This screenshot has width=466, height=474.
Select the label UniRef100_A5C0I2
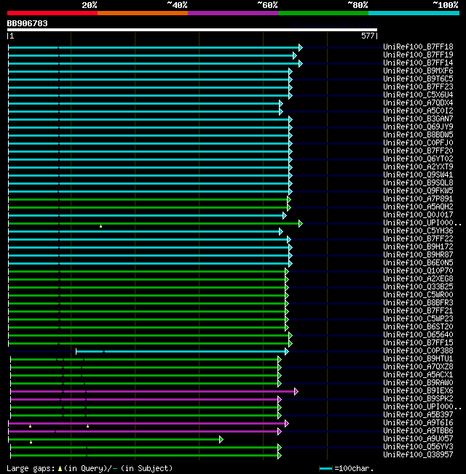pyautogui.click(x=418, y=111)
